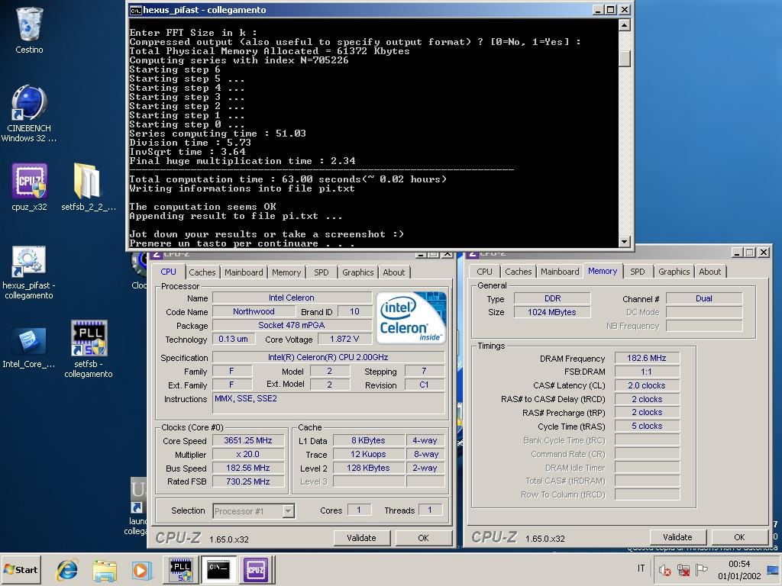This screenshot has height=586, width=782.
Task: Click the Specification field Intel Celeron 2.00GHz
Action: [x=328, y=357]
